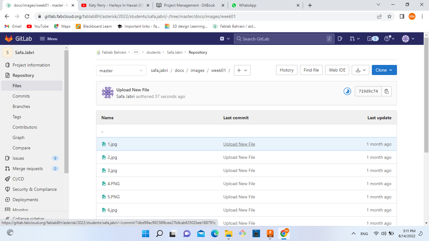Click the Windows Start button

click(x=145, y=233)
